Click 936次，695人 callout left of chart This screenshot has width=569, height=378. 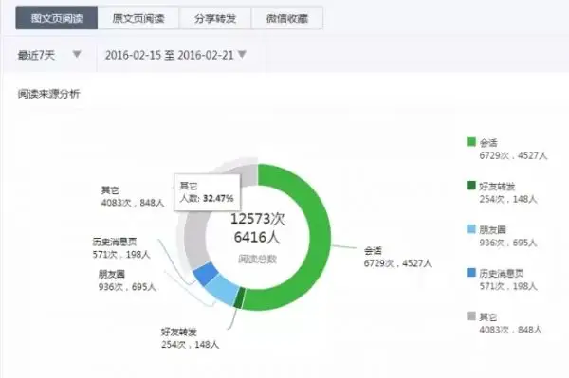[x=127, y=287]
